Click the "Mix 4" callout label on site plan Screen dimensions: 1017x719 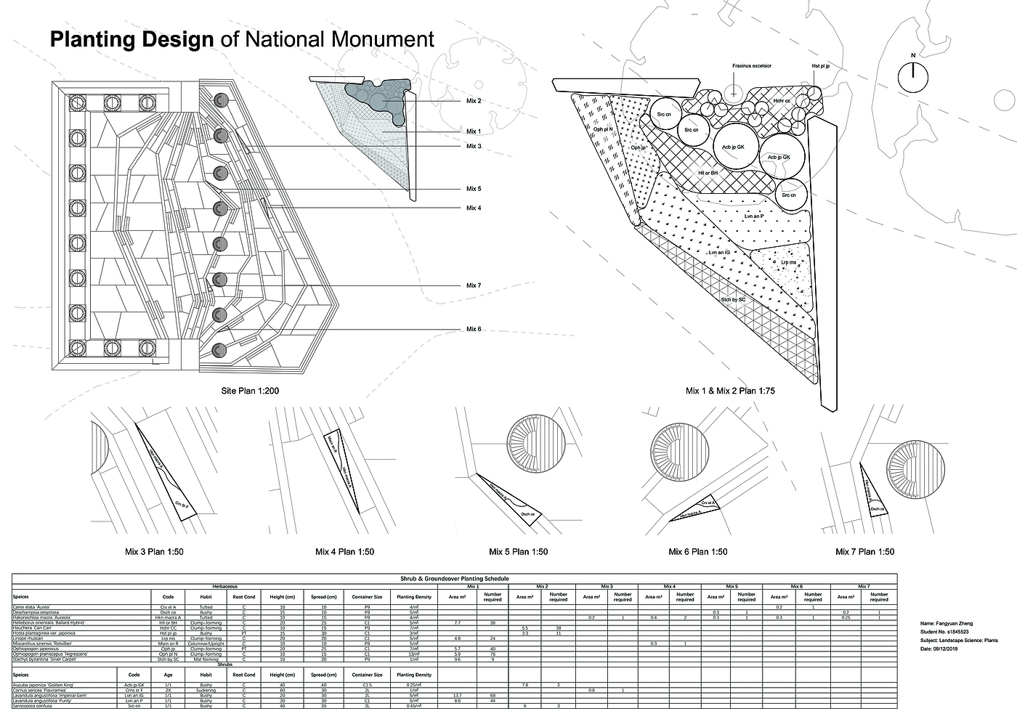click(x=474, y=208)
